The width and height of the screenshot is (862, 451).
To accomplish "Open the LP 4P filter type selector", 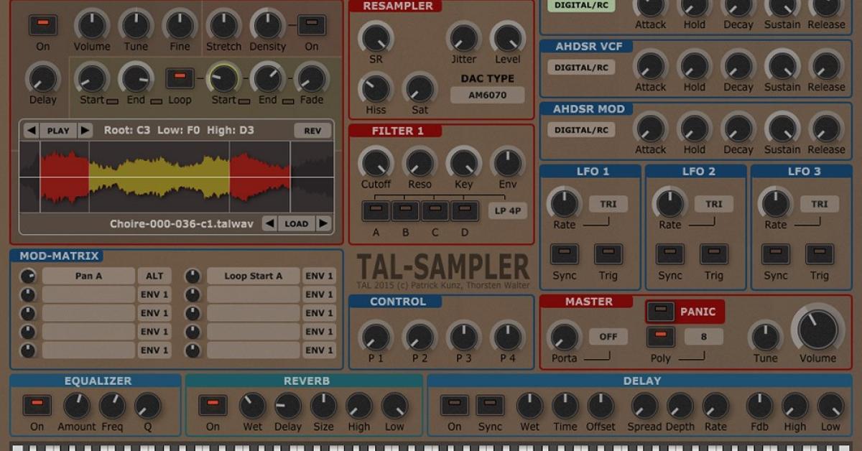I will 507,210.
